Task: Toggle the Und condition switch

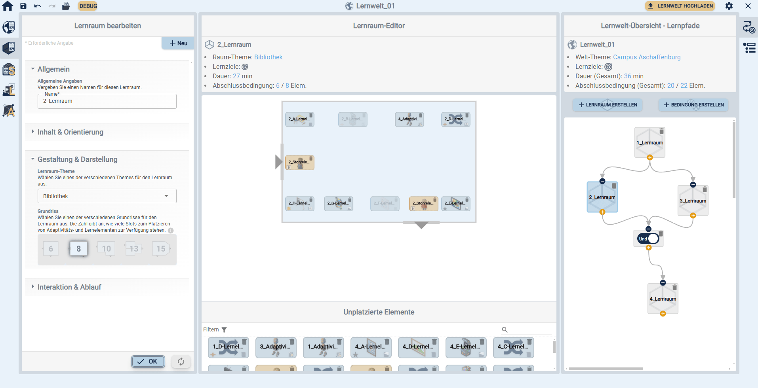Action: coord(648,238)
